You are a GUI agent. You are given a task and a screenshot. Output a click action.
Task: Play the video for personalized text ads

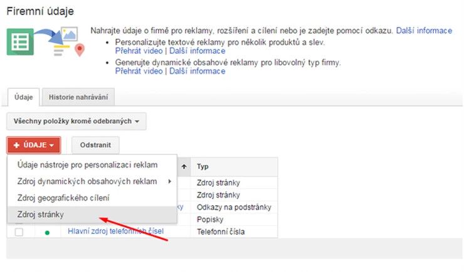139,51
